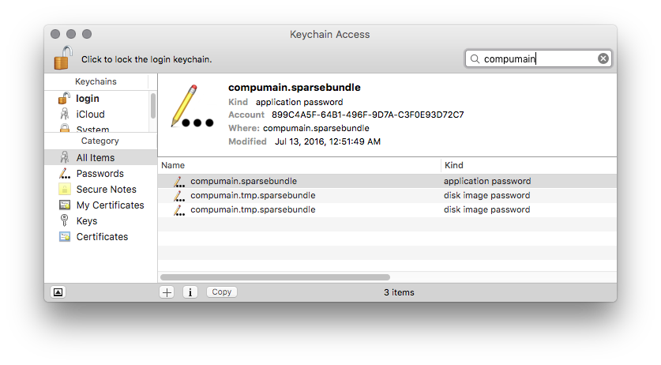Toggle the keychains sidebar view button
Viewport: 661px width, 365px height.
[58, 292]
